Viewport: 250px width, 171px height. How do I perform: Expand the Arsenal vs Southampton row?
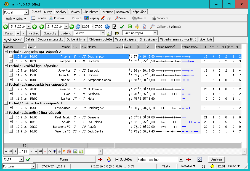(x=11, y=56)
